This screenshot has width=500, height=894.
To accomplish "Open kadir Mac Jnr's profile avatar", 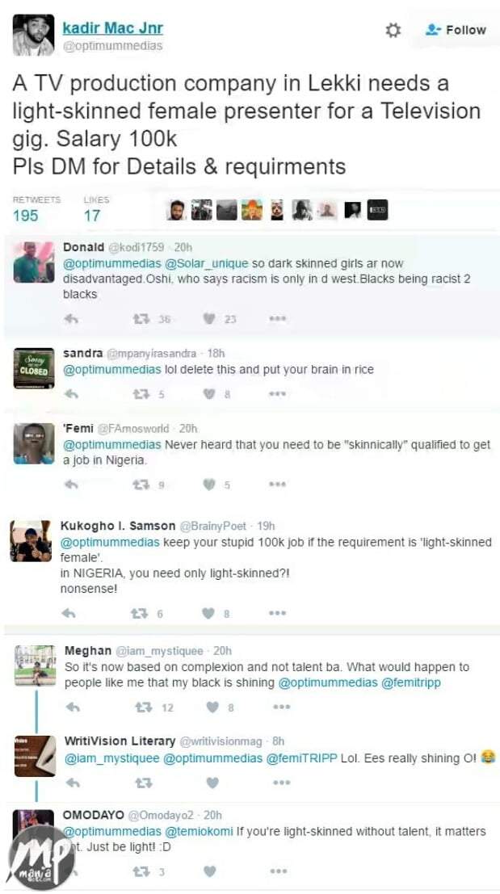I will [x=34, y=36].
